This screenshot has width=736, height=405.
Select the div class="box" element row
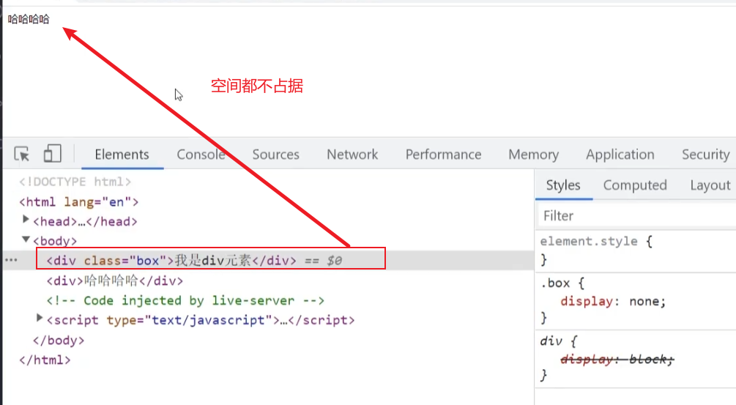click(267, 260)
